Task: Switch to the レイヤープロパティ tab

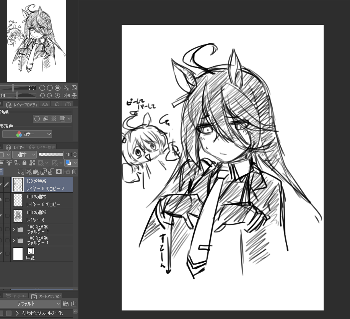Action: (x=22, y=105)
